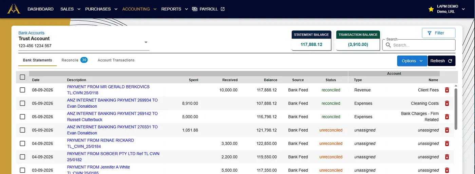Viewport: 475px width, 174px height.
Task: Open the Trust Account selector dropdown arrow
Action: [146, 42]
